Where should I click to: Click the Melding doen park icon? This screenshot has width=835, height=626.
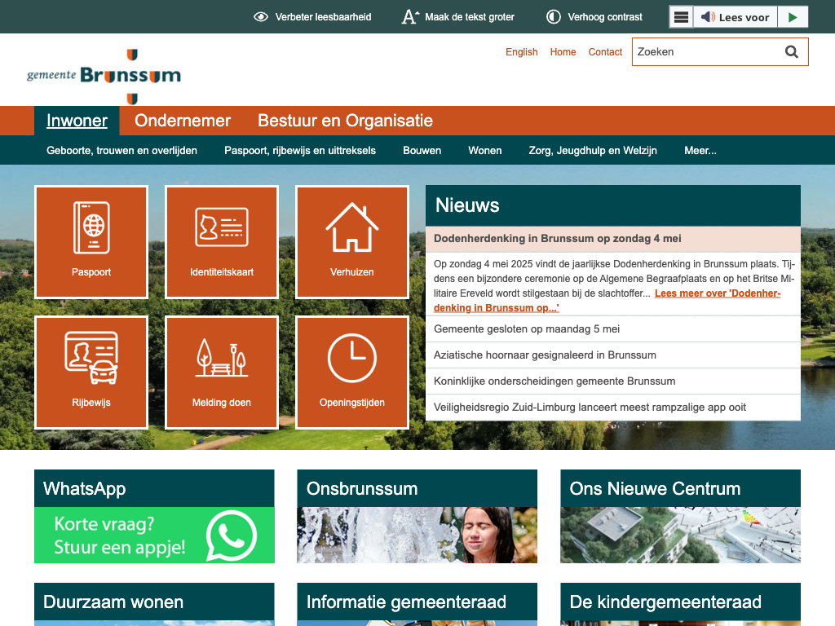(222, 359)
